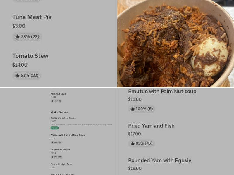Select Emutuo with Palm Nut soup
This screenshot has width=234, height=175.
tap(162, 92)
